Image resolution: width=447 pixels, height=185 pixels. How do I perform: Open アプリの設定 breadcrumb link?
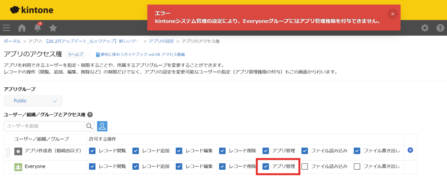point(161,41)
